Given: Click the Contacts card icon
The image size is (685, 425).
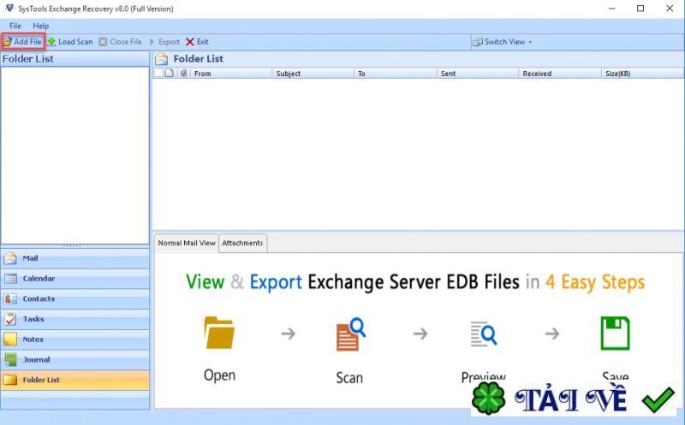Looking at the screenshot, I should point(10,299).
